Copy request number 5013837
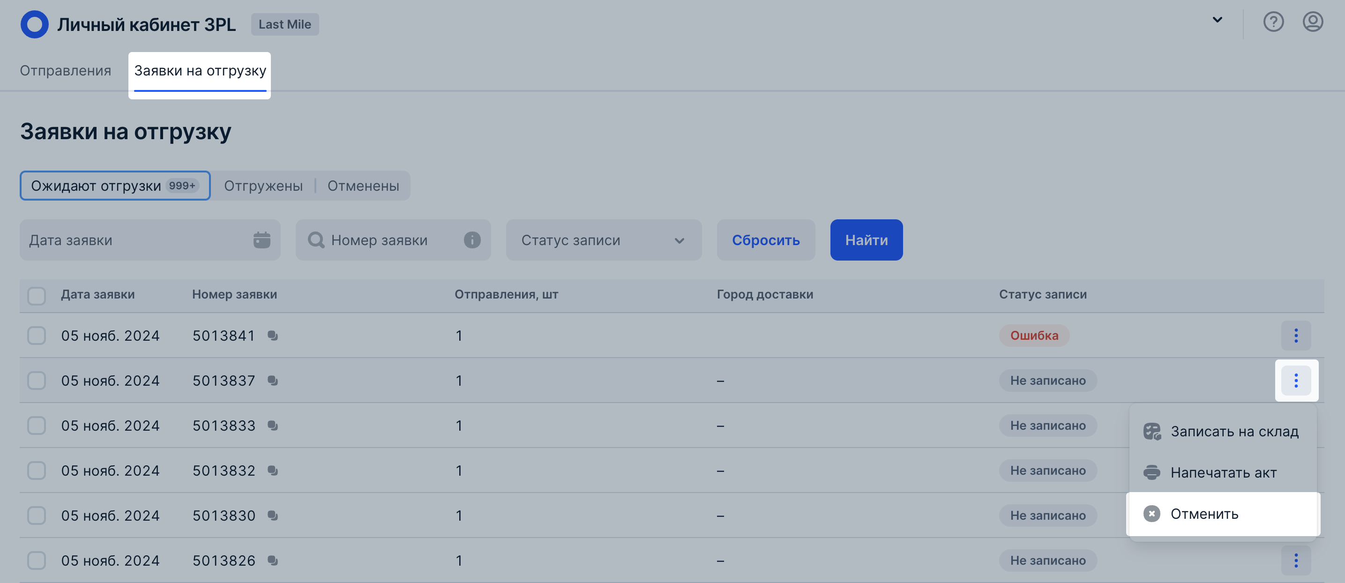Viewport: 1345px width, 583px height. tap(273, 381)
